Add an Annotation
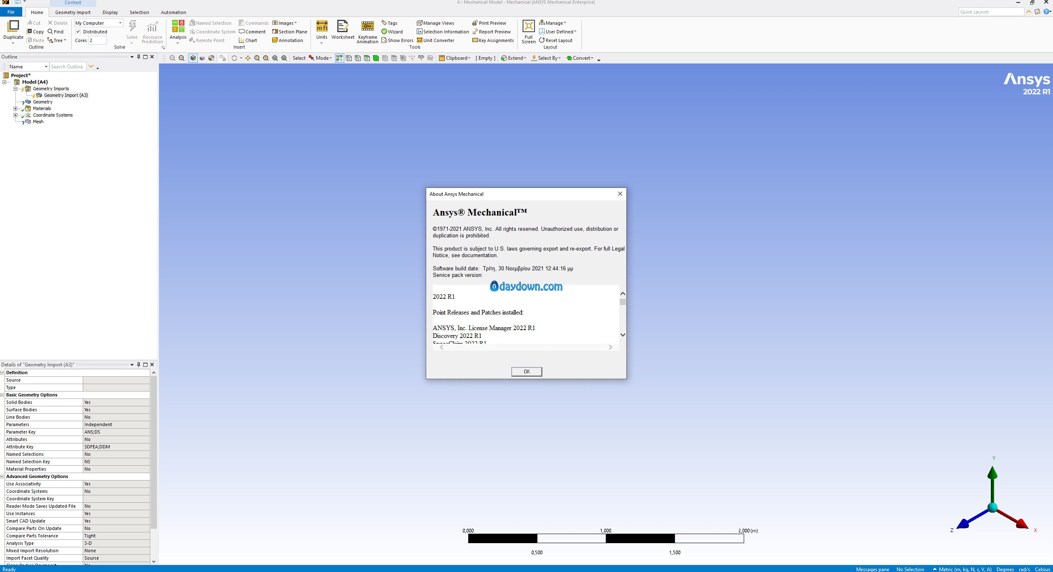The width and height of the screenshot is (1053, 572). [x=287, y=40]
